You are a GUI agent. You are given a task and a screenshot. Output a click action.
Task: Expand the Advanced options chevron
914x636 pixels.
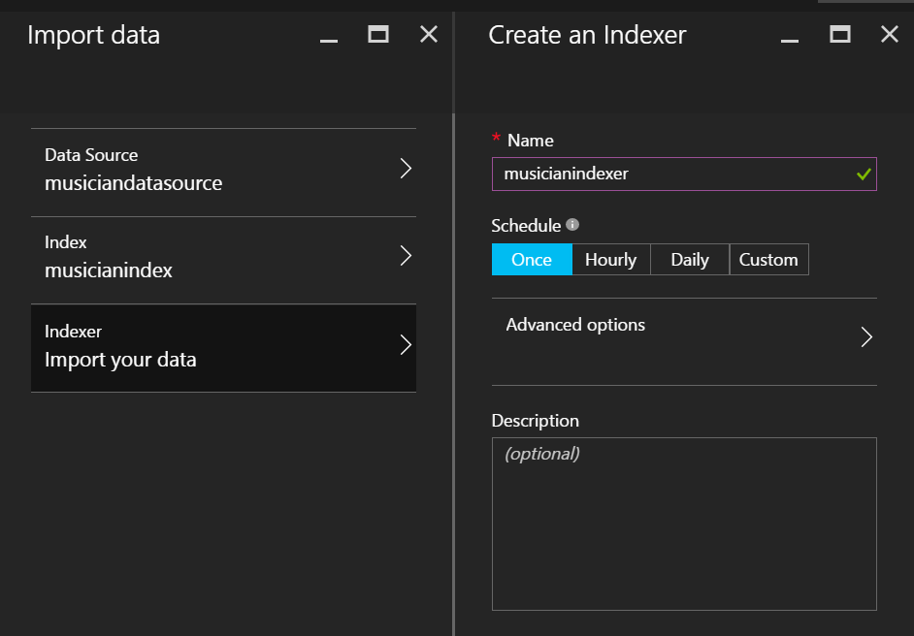click(x=866, y=337)
